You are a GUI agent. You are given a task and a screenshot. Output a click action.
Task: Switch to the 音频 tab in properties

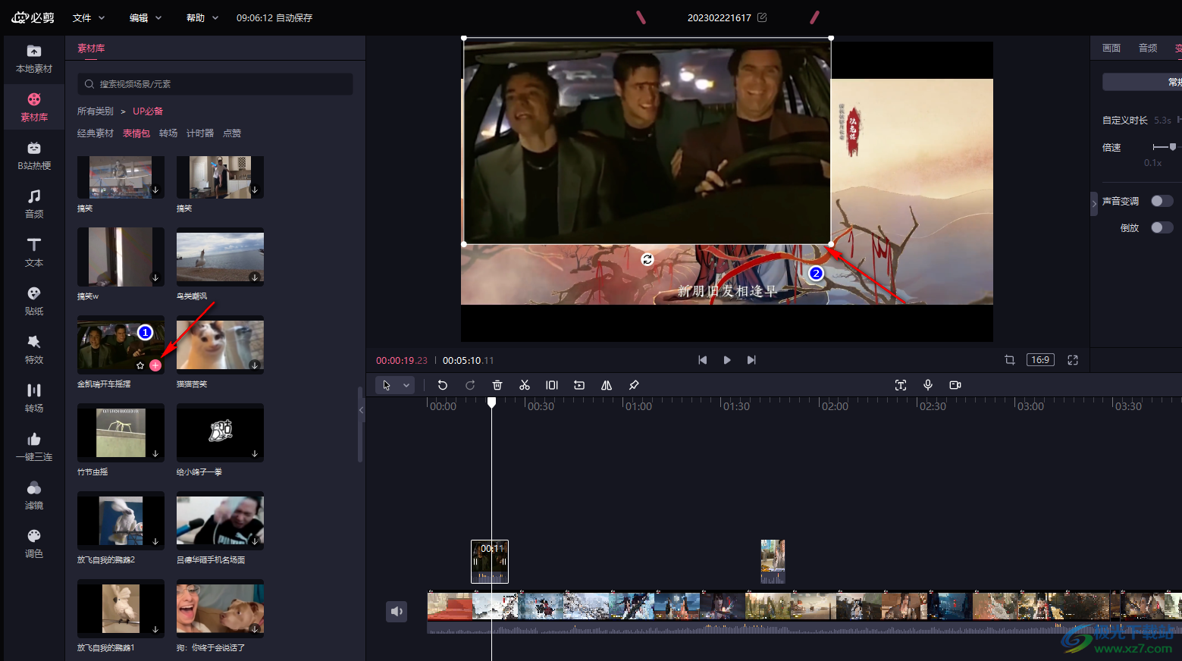click(x=1148, y=48)
